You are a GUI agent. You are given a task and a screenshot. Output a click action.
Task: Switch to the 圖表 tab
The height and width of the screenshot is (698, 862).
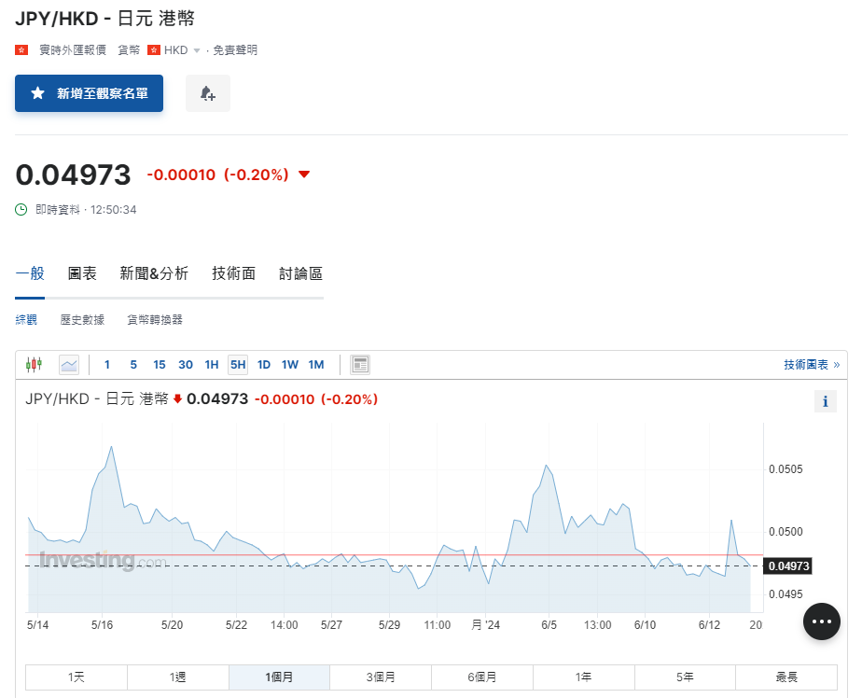coord(82,273)
